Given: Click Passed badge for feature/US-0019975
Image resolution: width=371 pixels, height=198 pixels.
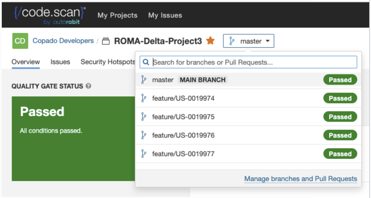Looking at the screenshot, I should (x=340, y=117).
